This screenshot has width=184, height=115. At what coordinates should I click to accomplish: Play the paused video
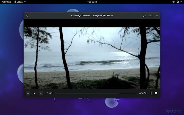(x=34, y=93)
